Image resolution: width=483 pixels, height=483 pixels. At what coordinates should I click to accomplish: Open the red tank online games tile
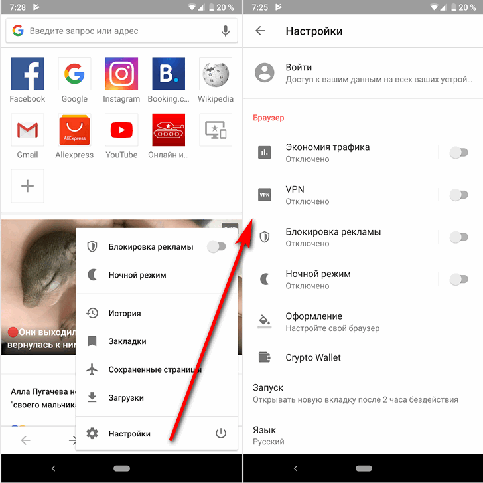click(169, 130)
